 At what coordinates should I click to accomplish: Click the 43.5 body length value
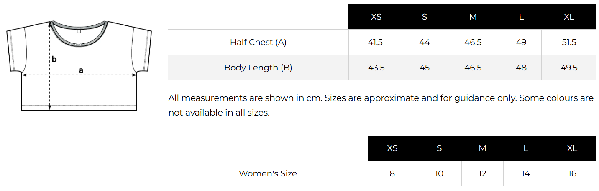tap(376, 68)
